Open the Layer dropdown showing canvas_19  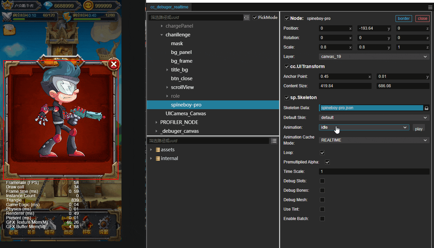pyautogui.click(x=374, y=57)
